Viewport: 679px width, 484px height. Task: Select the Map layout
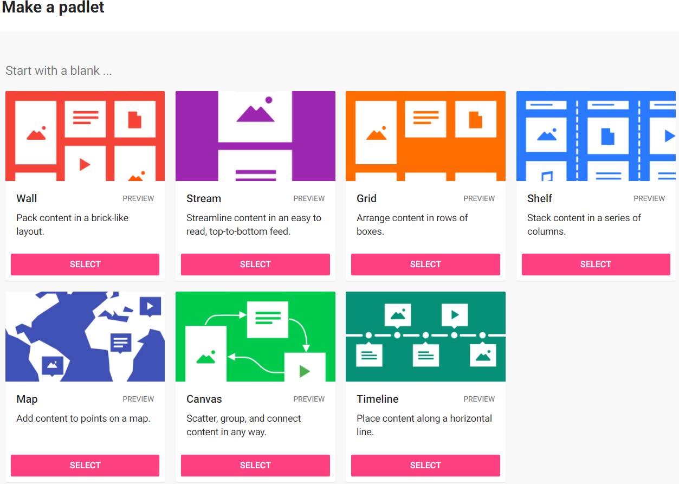85,465
